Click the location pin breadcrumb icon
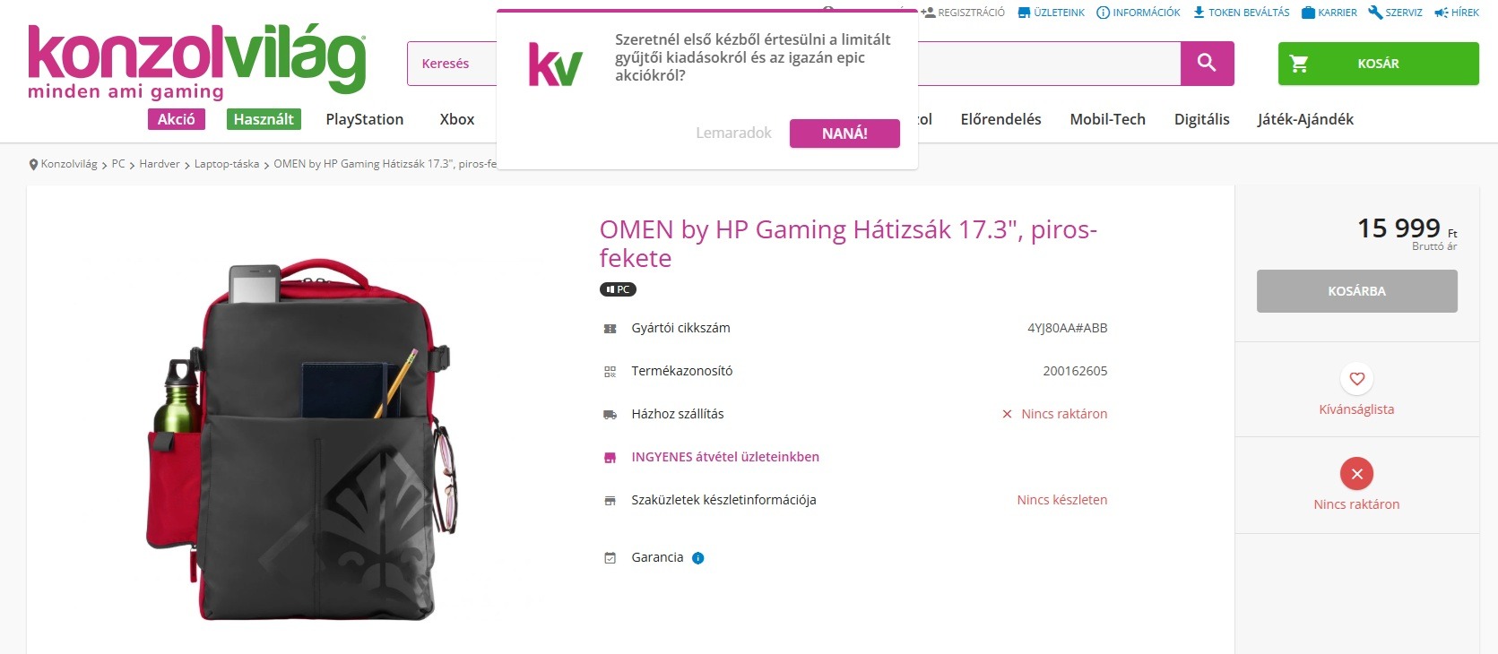The image size is (1498, 654). (x=33, y=165)
